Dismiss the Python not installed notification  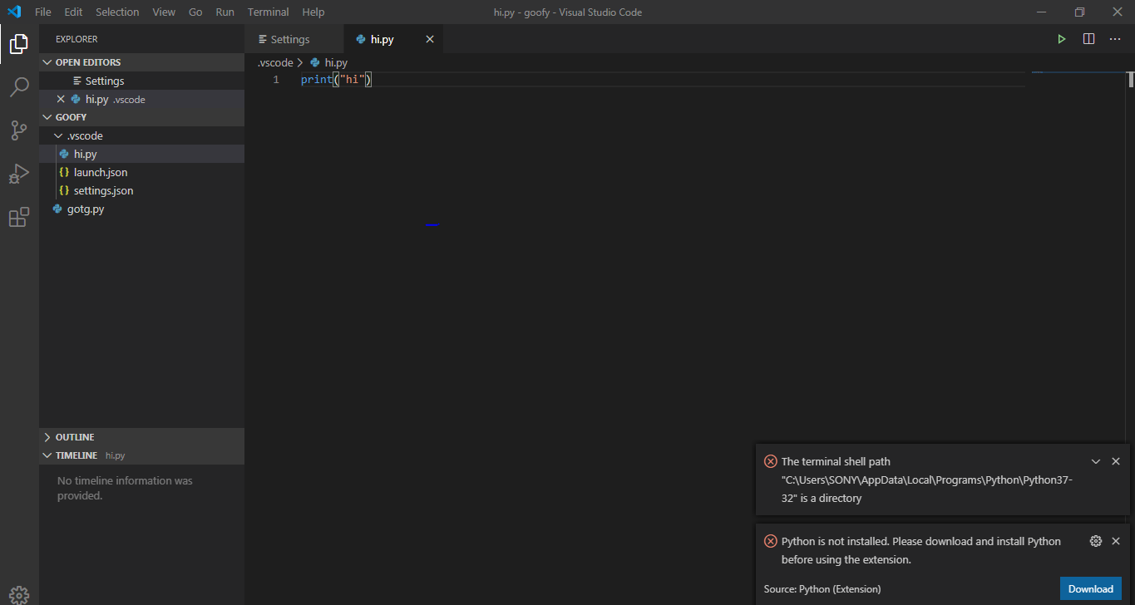(1116, 541)
